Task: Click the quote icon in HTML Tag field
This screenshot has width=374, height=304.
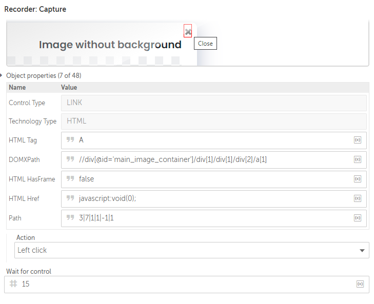Action: click(x=70, y=139)
